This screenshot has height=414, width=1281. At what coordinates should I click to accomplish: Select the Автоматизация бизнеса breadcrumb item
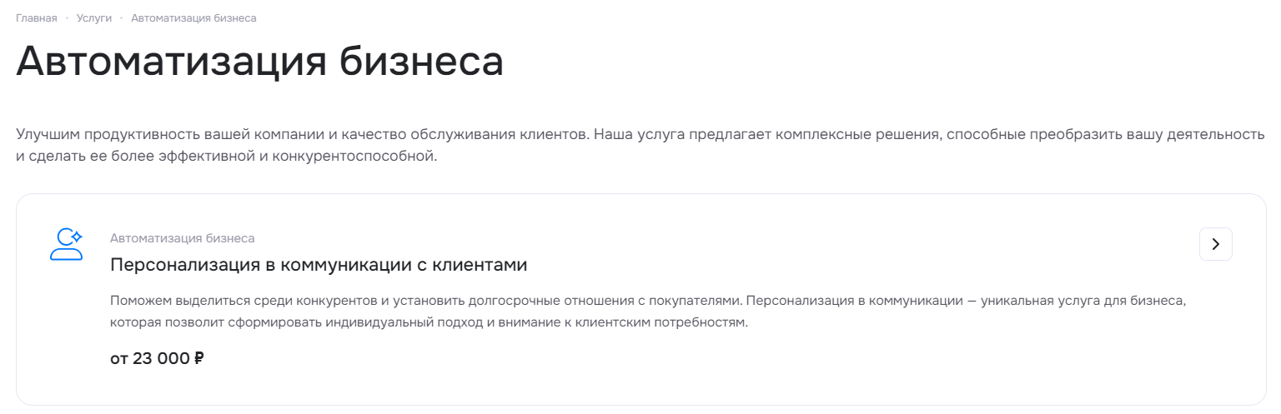tap(193, 17)
